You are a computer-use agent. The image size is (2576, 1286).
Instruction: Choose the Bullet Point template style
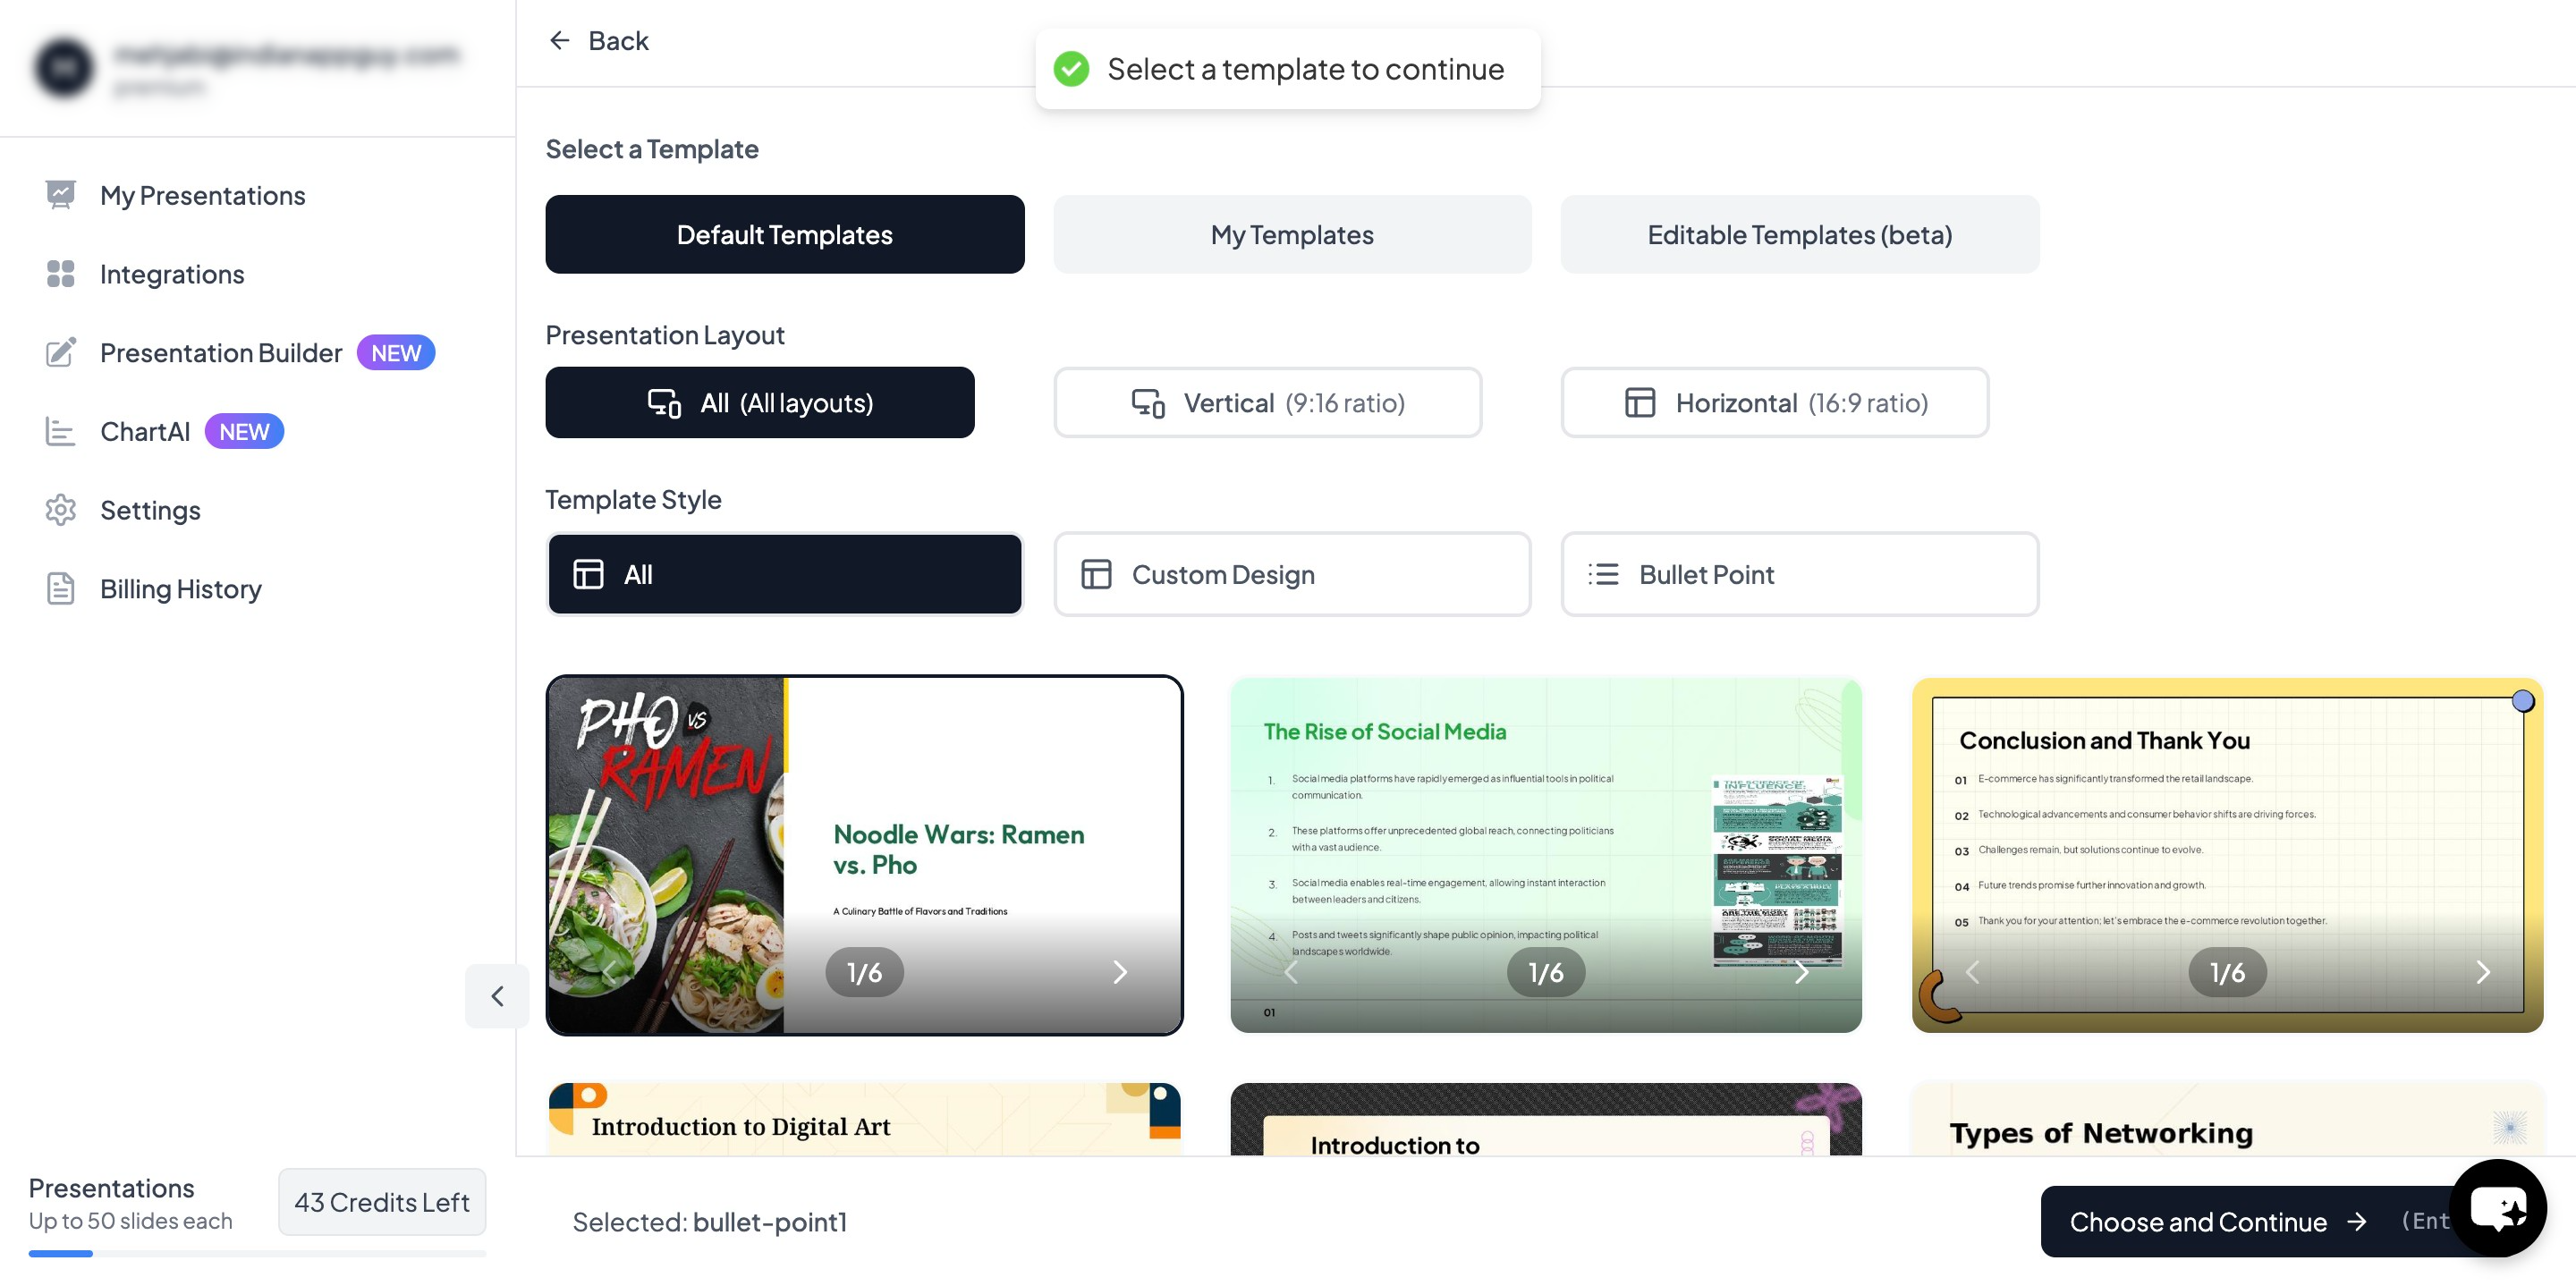(1800, 574)
